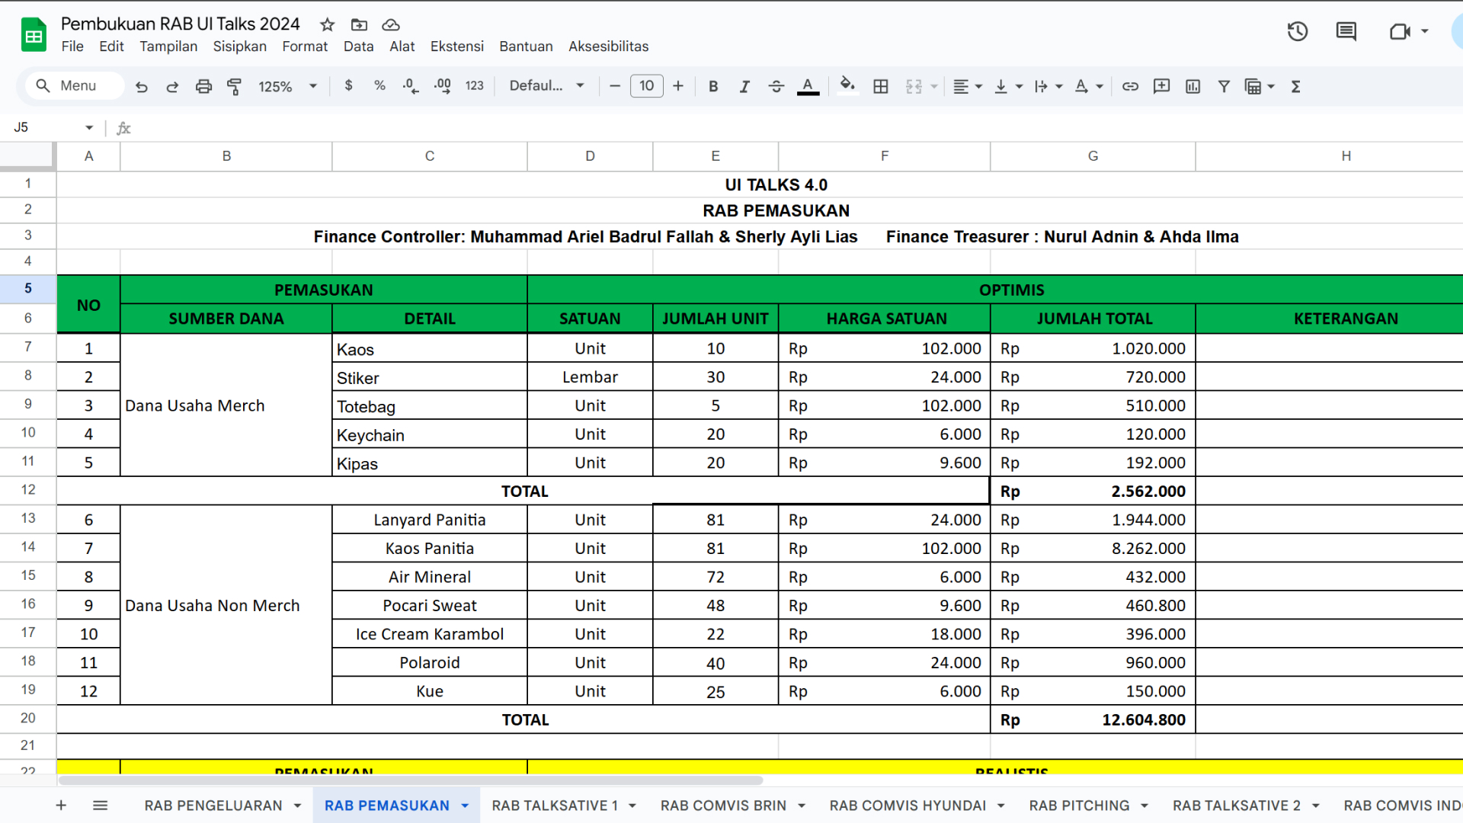The height and width of the screenshot is (823, 1463).
Task: Insert link icon
Action: [1130, 86]
